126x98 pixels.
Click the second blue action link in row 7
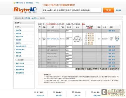(113, 63)
